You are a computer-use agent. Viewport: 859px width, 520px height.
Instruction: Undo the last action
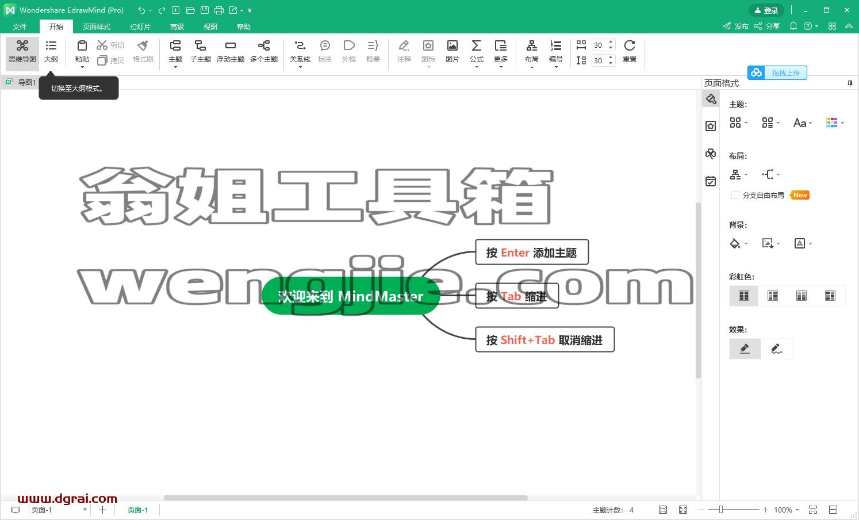click(x=141, y=10)
